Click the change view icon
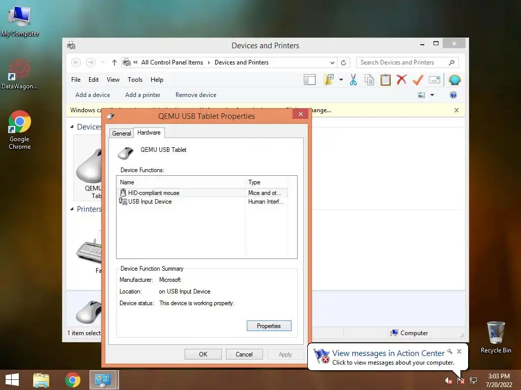This screenshot has height=390, width=521. coord(421,95)
